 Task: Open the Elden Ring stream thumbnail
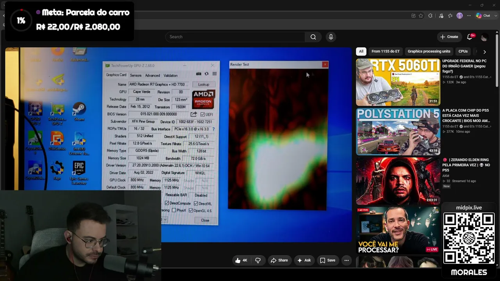tap(398, 181)
